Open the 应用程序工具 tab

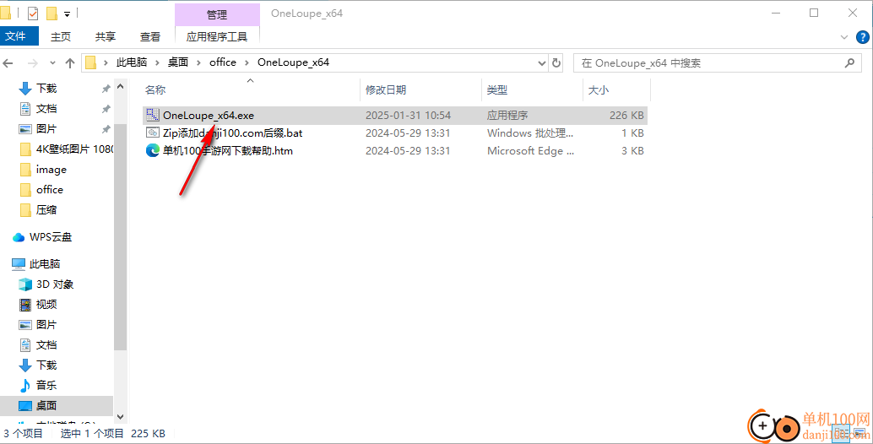217,37
